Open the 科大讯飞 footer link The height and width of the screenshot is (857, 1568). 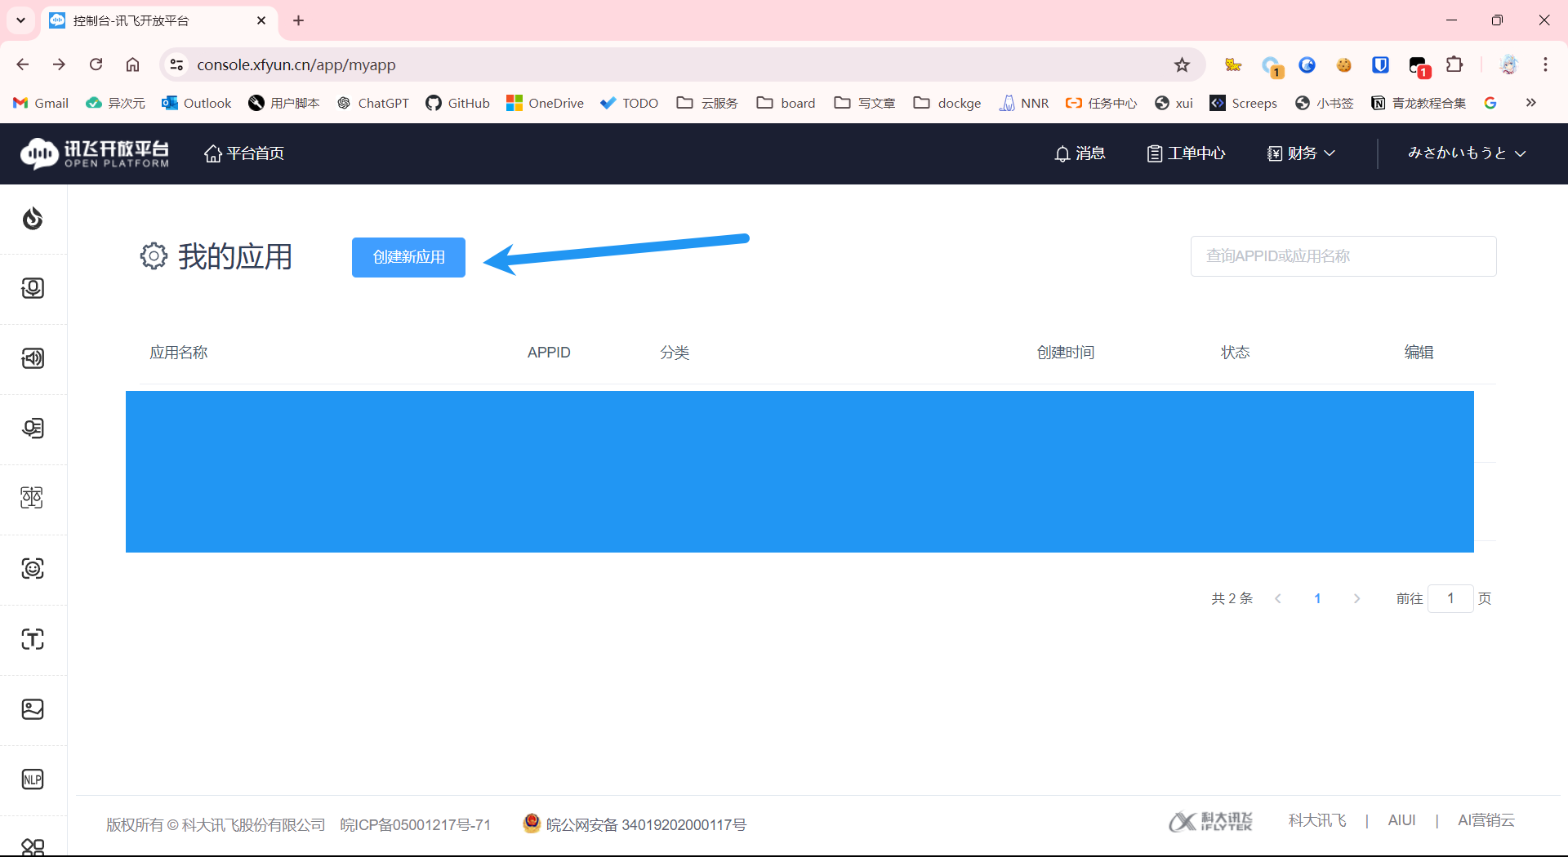point(1316,820)
